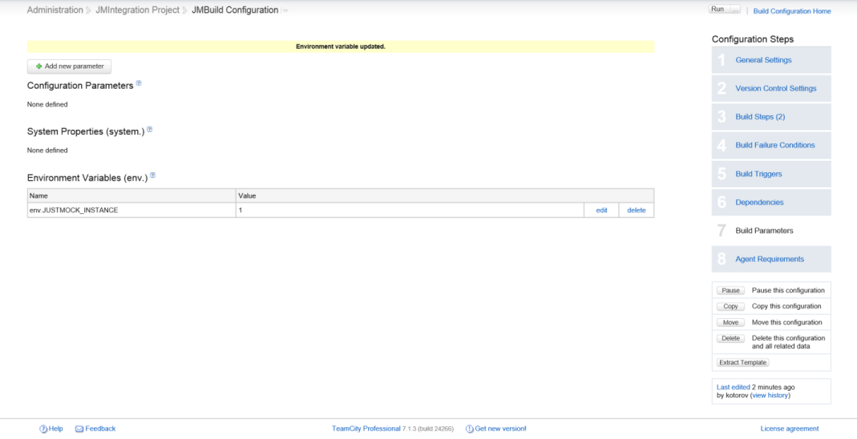Click the Name column header

click(x=131, y=195)
